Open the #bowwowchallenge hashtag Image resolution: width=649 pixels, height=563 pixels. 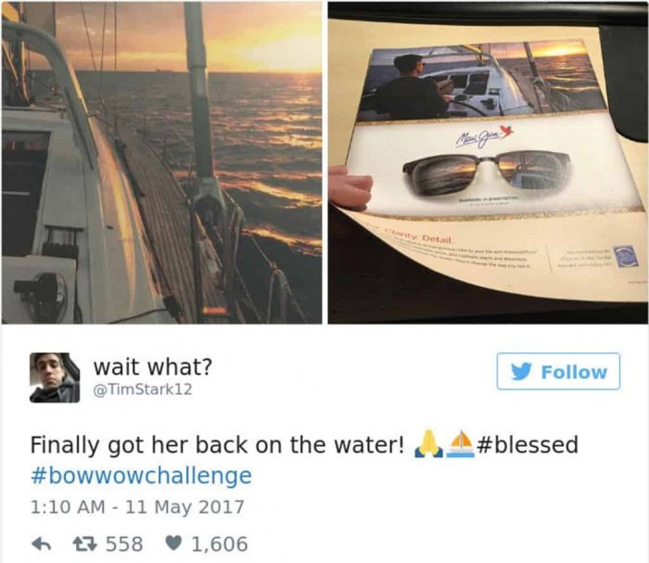click(x=141, y=476)
